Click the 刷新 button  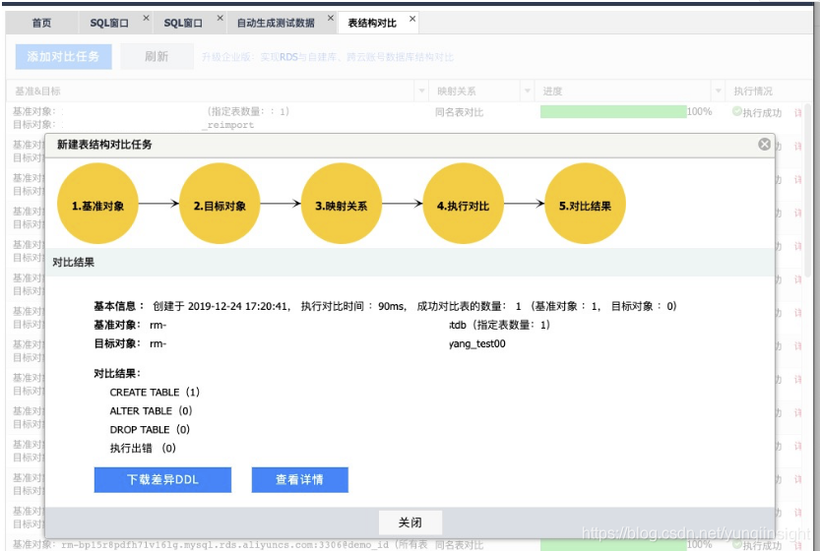[157, 56]
